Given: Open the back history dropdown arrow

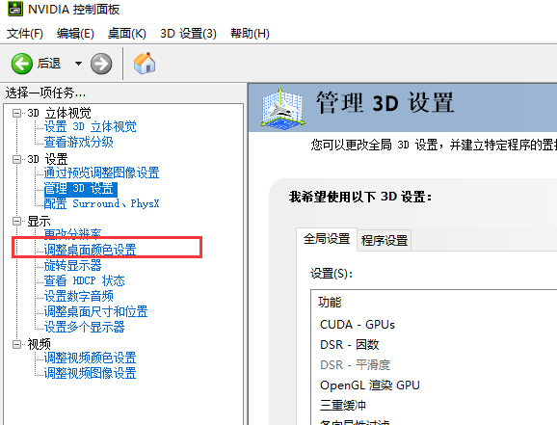Looking at the screenshot, I should (78, 64).
